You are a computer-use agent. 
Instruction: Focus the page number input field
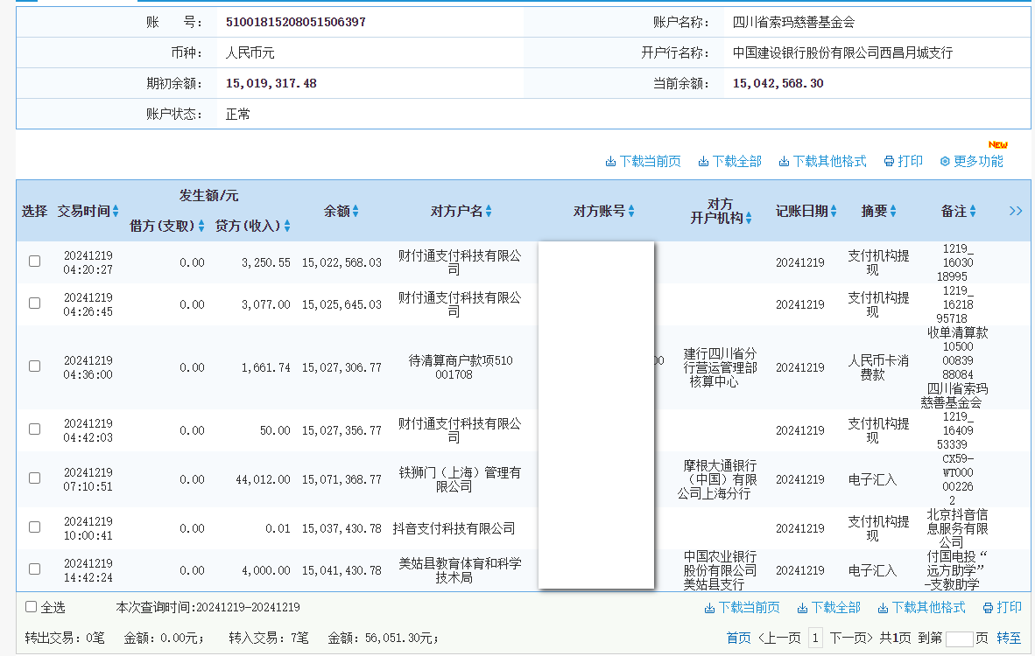click(x=959, y=639)
